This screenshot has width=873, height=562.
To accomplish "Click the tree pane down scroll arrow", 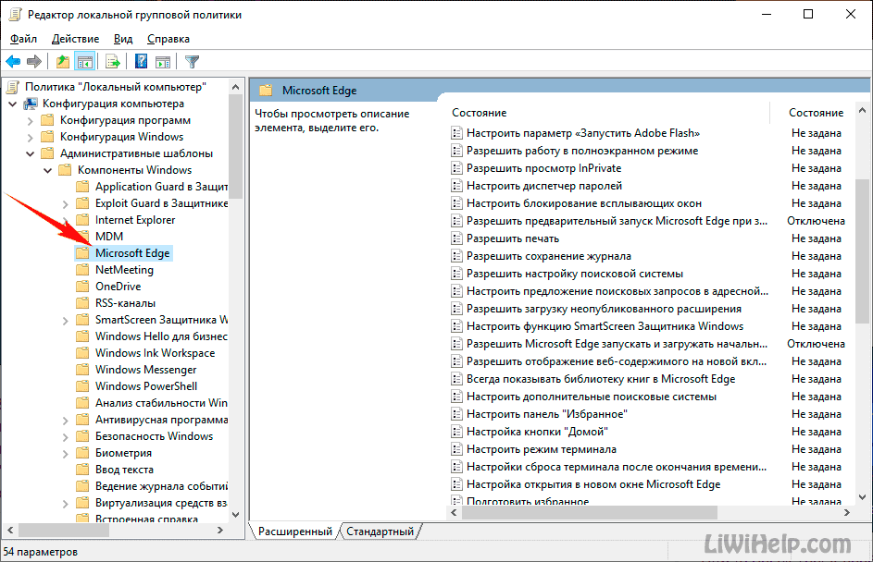I will click(x=235, y=515).
